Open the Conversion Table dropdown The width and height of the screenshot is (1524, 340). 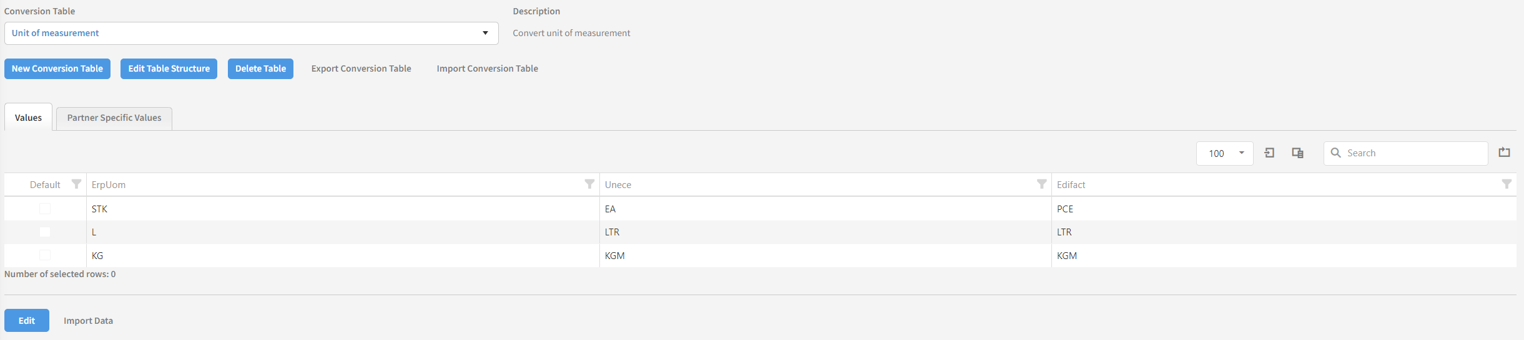click(x=485, y=33)
